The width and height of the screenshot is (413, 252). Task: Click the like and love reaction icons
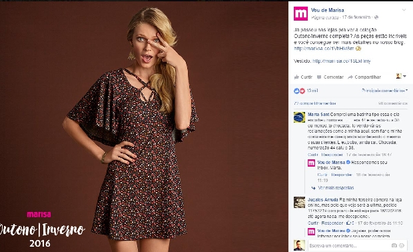click(299, 91)
